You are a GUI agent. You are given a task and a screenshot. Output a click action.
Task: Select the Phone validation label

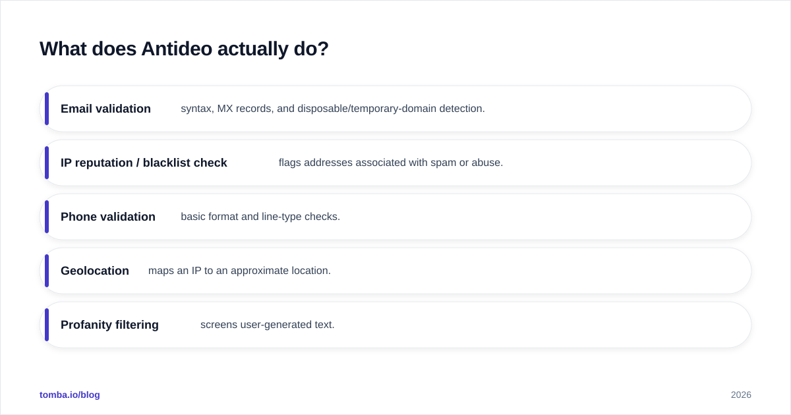[108, 217]
